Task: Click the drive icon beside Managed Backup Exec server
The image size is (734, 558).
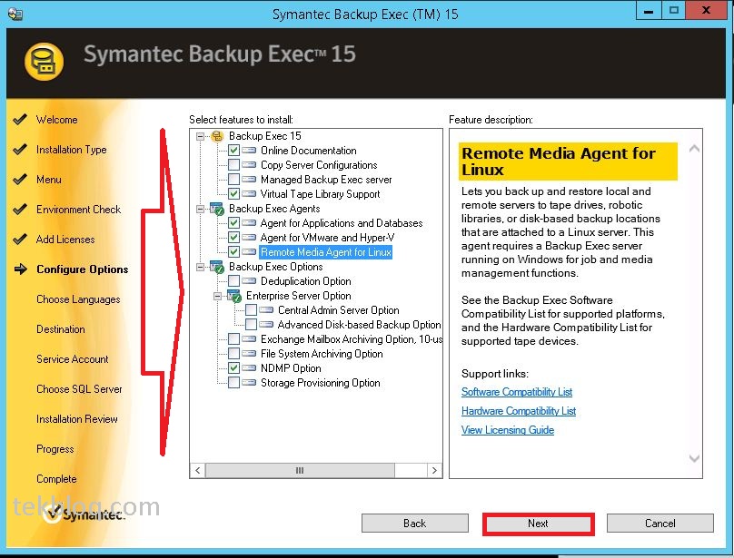Action: [249, 180]
